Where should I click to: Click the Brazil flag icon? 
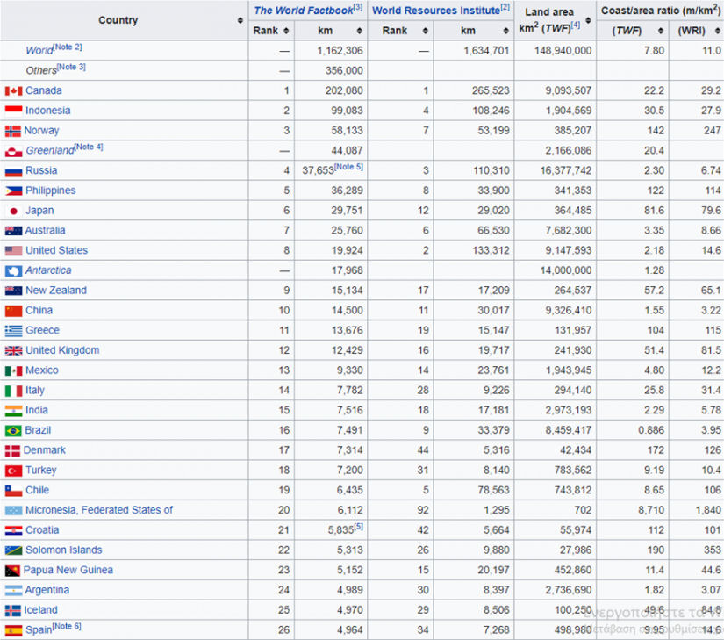tap(13, 430)
